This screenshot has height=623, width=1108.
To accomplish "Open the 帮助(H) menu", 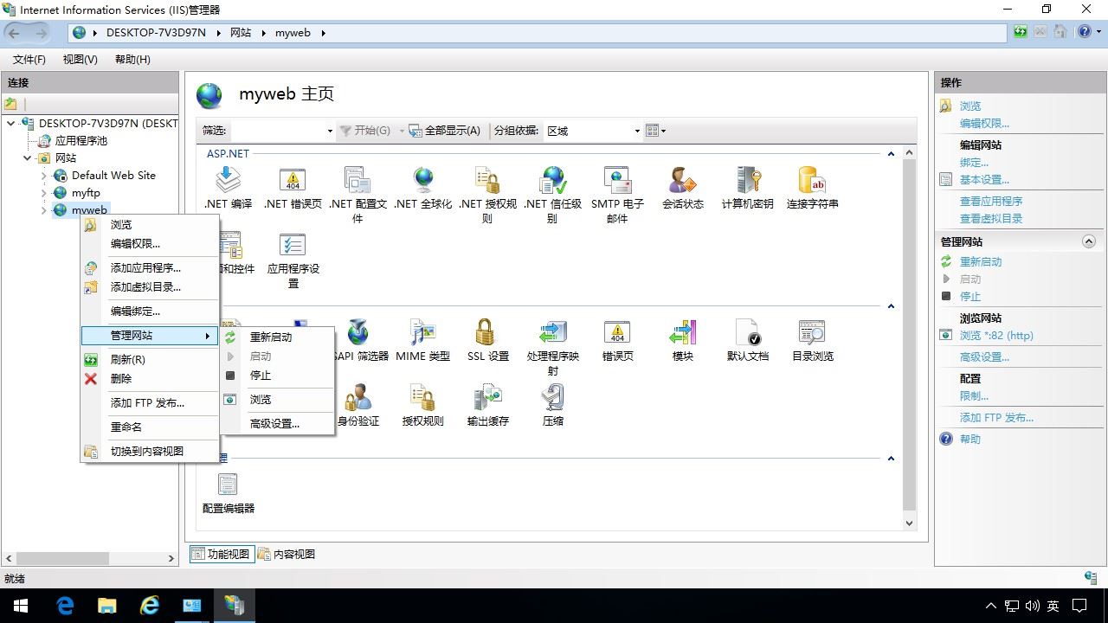I will coord(132,60).
